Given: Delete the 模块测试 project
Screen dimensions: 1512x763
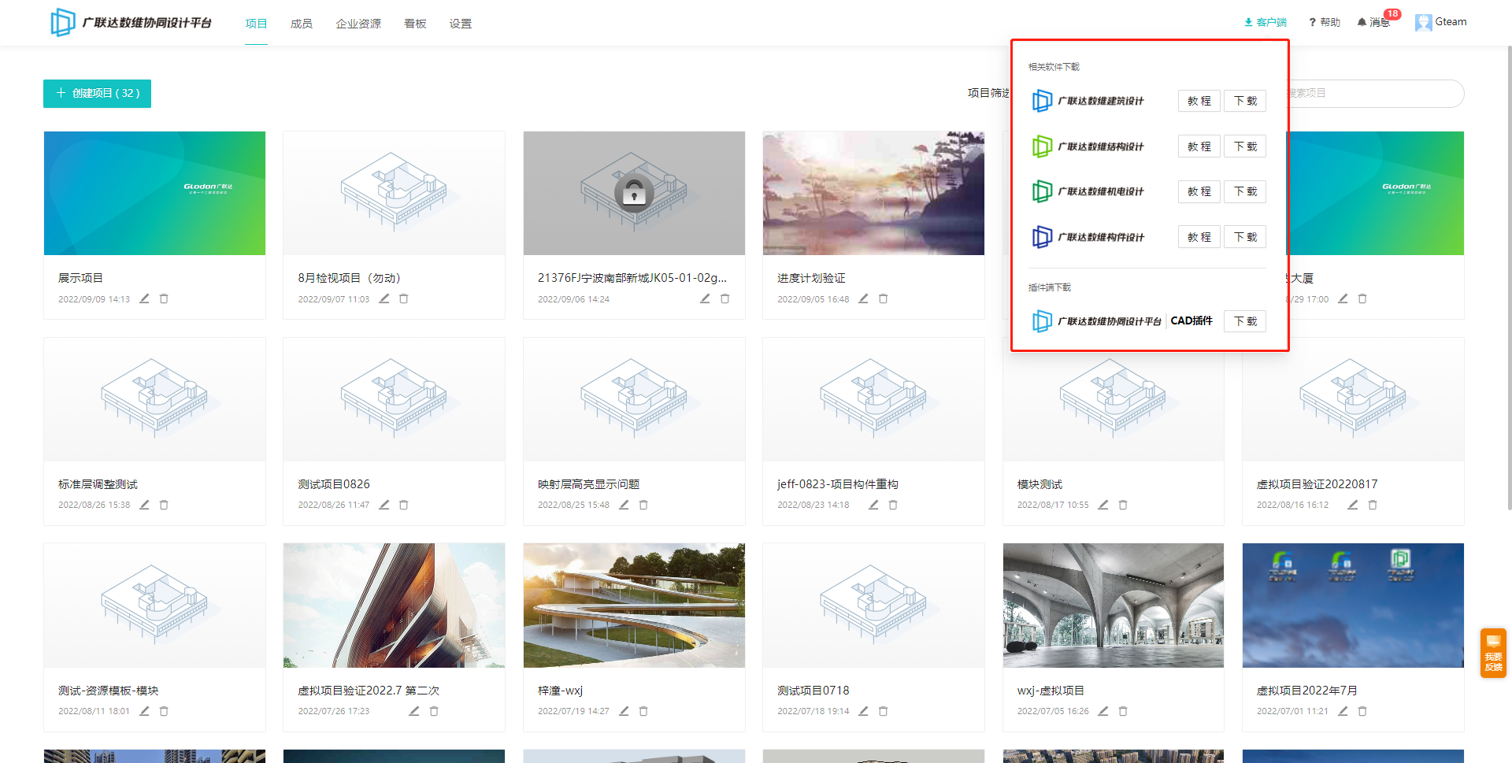Looking at the screenshot, I should point(1123,505).
